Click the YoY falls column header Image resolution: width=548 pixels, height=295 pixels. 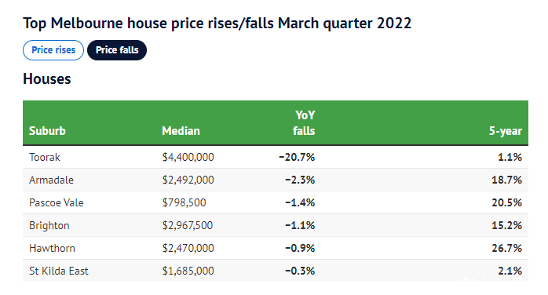pos(304,123)
